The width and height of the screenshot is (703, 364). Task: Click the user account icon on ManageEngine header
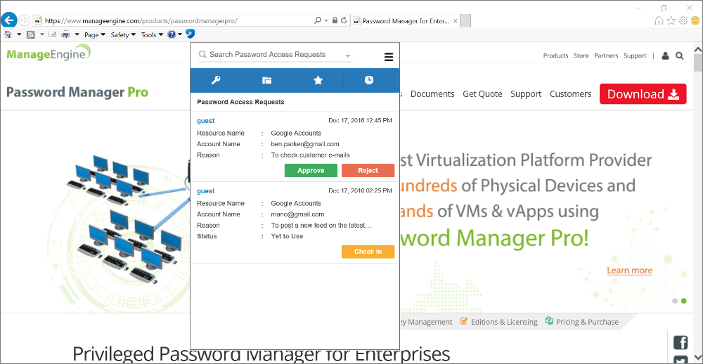[665, 56]
